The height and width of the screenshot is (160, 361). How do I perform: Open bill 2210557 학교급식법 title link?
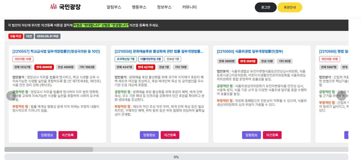pyautogui.click(x=56, y=51)
